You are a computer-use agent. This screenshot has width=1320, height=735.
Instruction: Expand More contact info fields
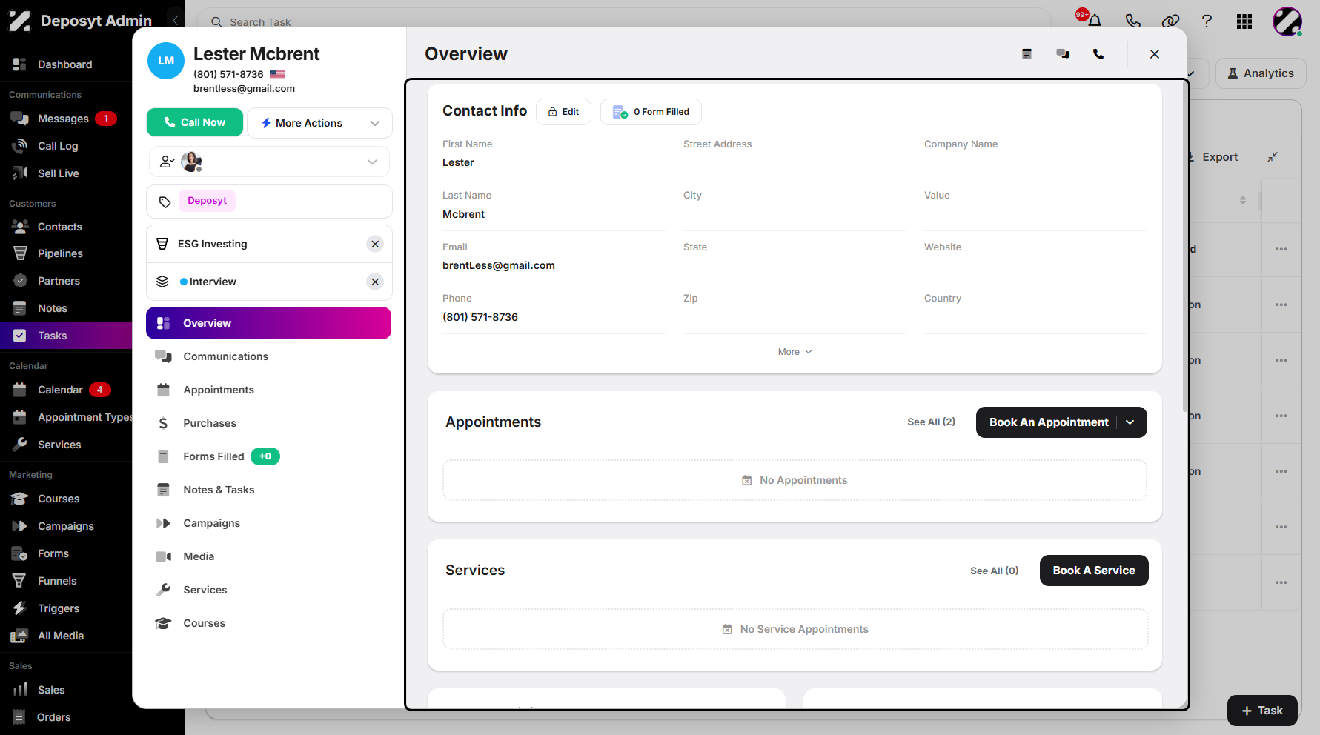click(x=795, y=352)
